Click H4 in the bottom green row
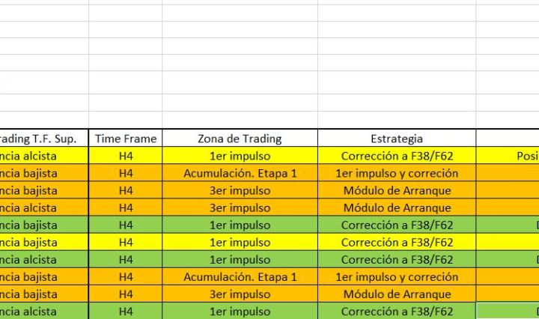The width and height of the screenshot is (539, 319). point(126,312)
